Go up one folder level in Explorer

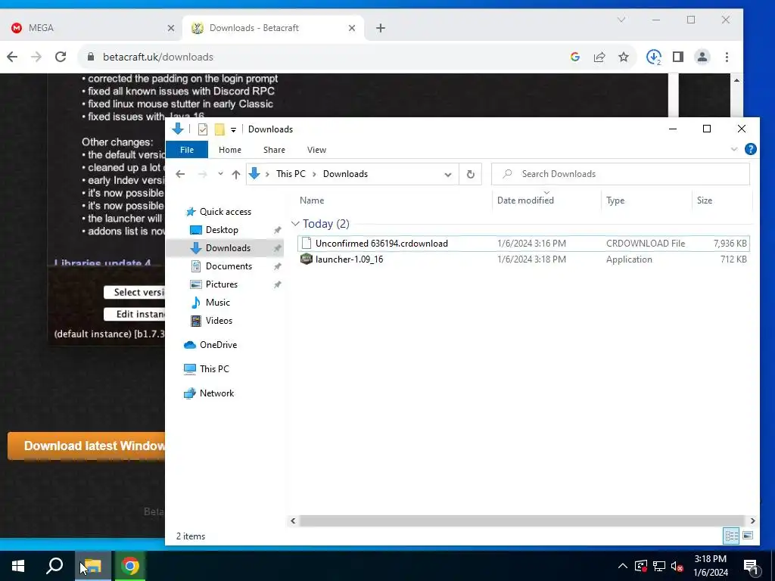click(x=236, y=174)
